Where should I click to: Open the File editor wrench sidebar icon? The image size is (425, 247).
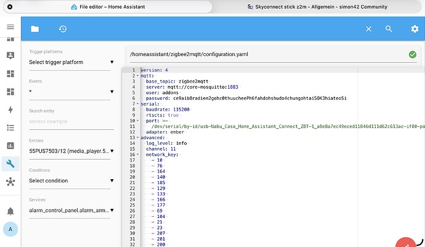(x=10, y=164)
